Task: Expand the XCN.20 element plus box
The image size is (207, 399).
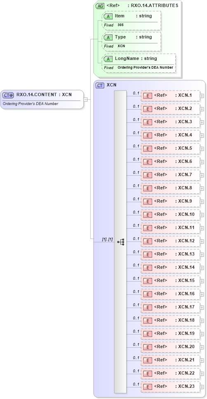Action: (202, 347)
